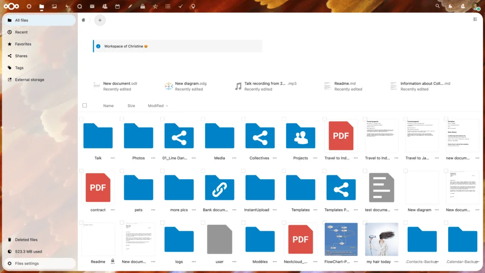The image size is (485, 273).
Task: Open the Mail app envelope icon
Action: pyautogui.click(x=92, y=6)
